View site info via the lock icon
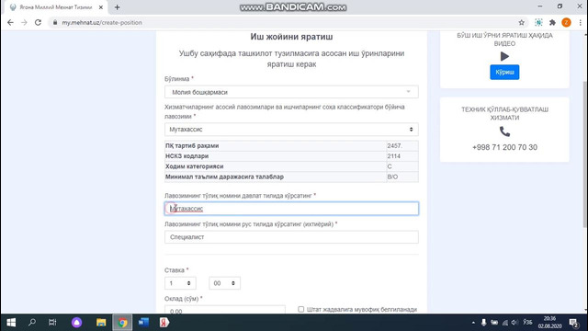The width and height of the screenshot is (588, 331). [x=55, y=22]
